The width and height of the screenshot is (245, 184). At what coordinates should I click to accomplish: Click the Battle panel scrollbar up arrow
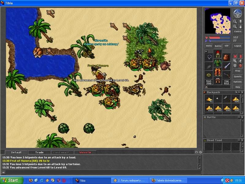(242, 120)
